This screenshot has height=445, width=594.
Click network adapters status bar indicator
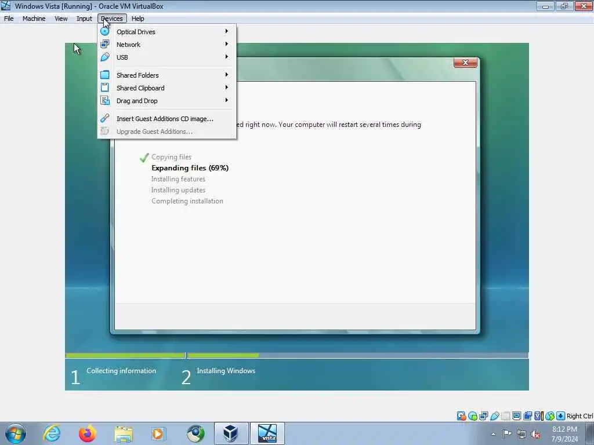coord(484,416)
